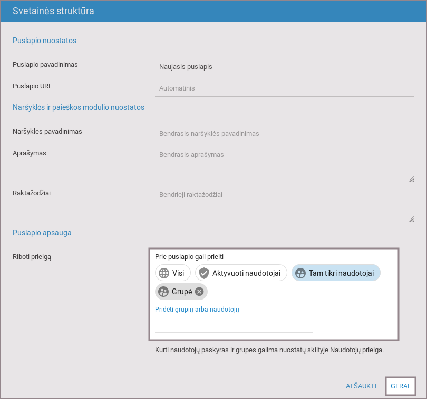The image size is (427, 399).
Task: Click the Puslapio pavadinimas text field
Action: 285,67
